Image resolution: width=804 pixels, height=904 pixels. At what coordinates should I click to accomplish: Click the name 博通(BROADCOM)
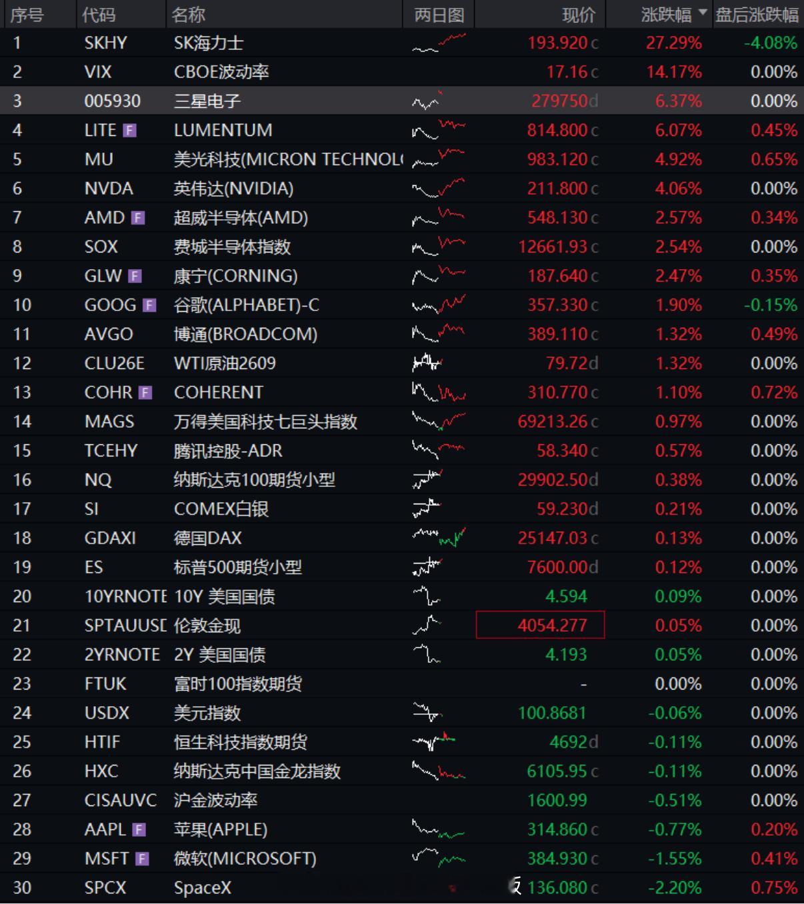point(245,334)
